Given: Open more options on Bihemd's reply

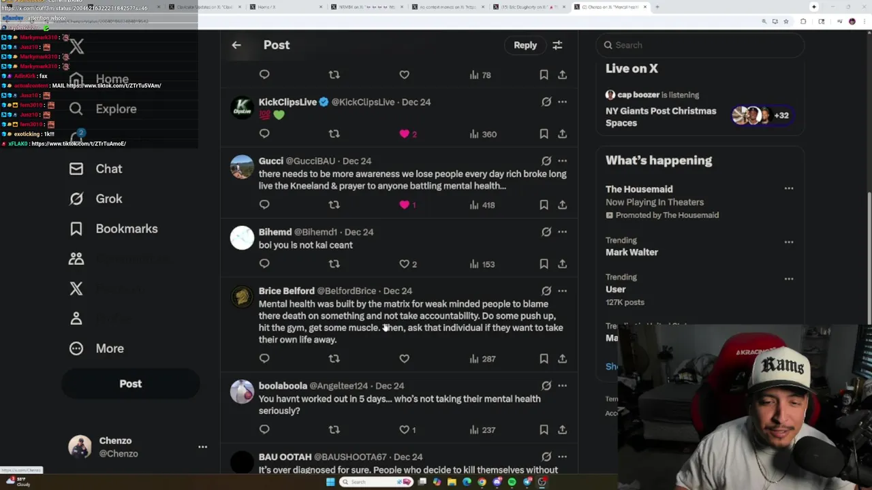Looking at the screenshot, I should (x=562, y=232).
